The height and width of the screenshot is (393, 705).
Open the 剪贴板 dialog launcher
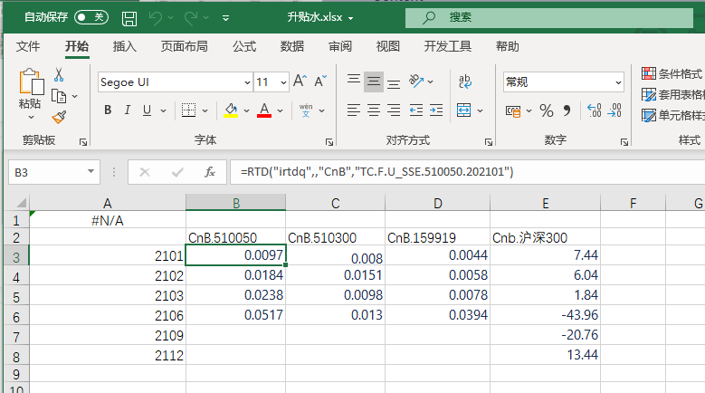[x=82, y=141]
